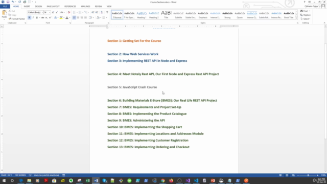Apply the Book Title style
Image resolution: width=327 pixels, height=184 pixels.
coord(289,15)
